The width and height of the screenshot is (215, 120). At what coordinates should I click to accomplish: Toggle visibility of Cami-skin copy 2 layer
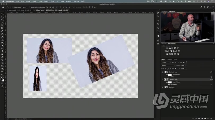coord(162,79)
